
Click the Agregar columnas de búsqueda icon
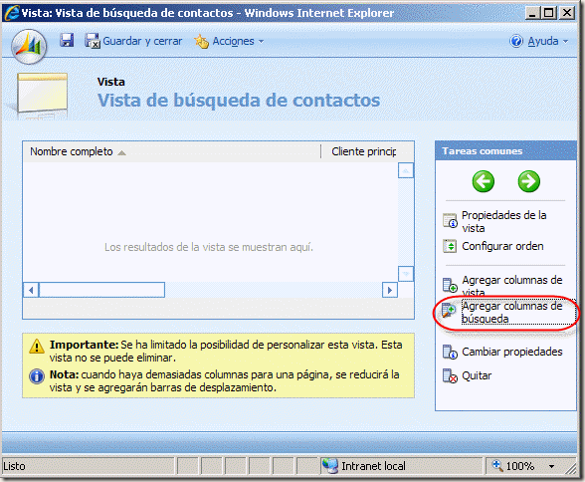[449, 311]
